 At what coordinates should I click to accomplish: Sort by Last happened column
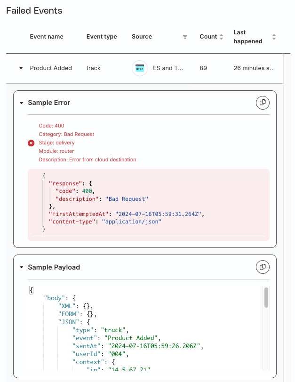point(274,37)
